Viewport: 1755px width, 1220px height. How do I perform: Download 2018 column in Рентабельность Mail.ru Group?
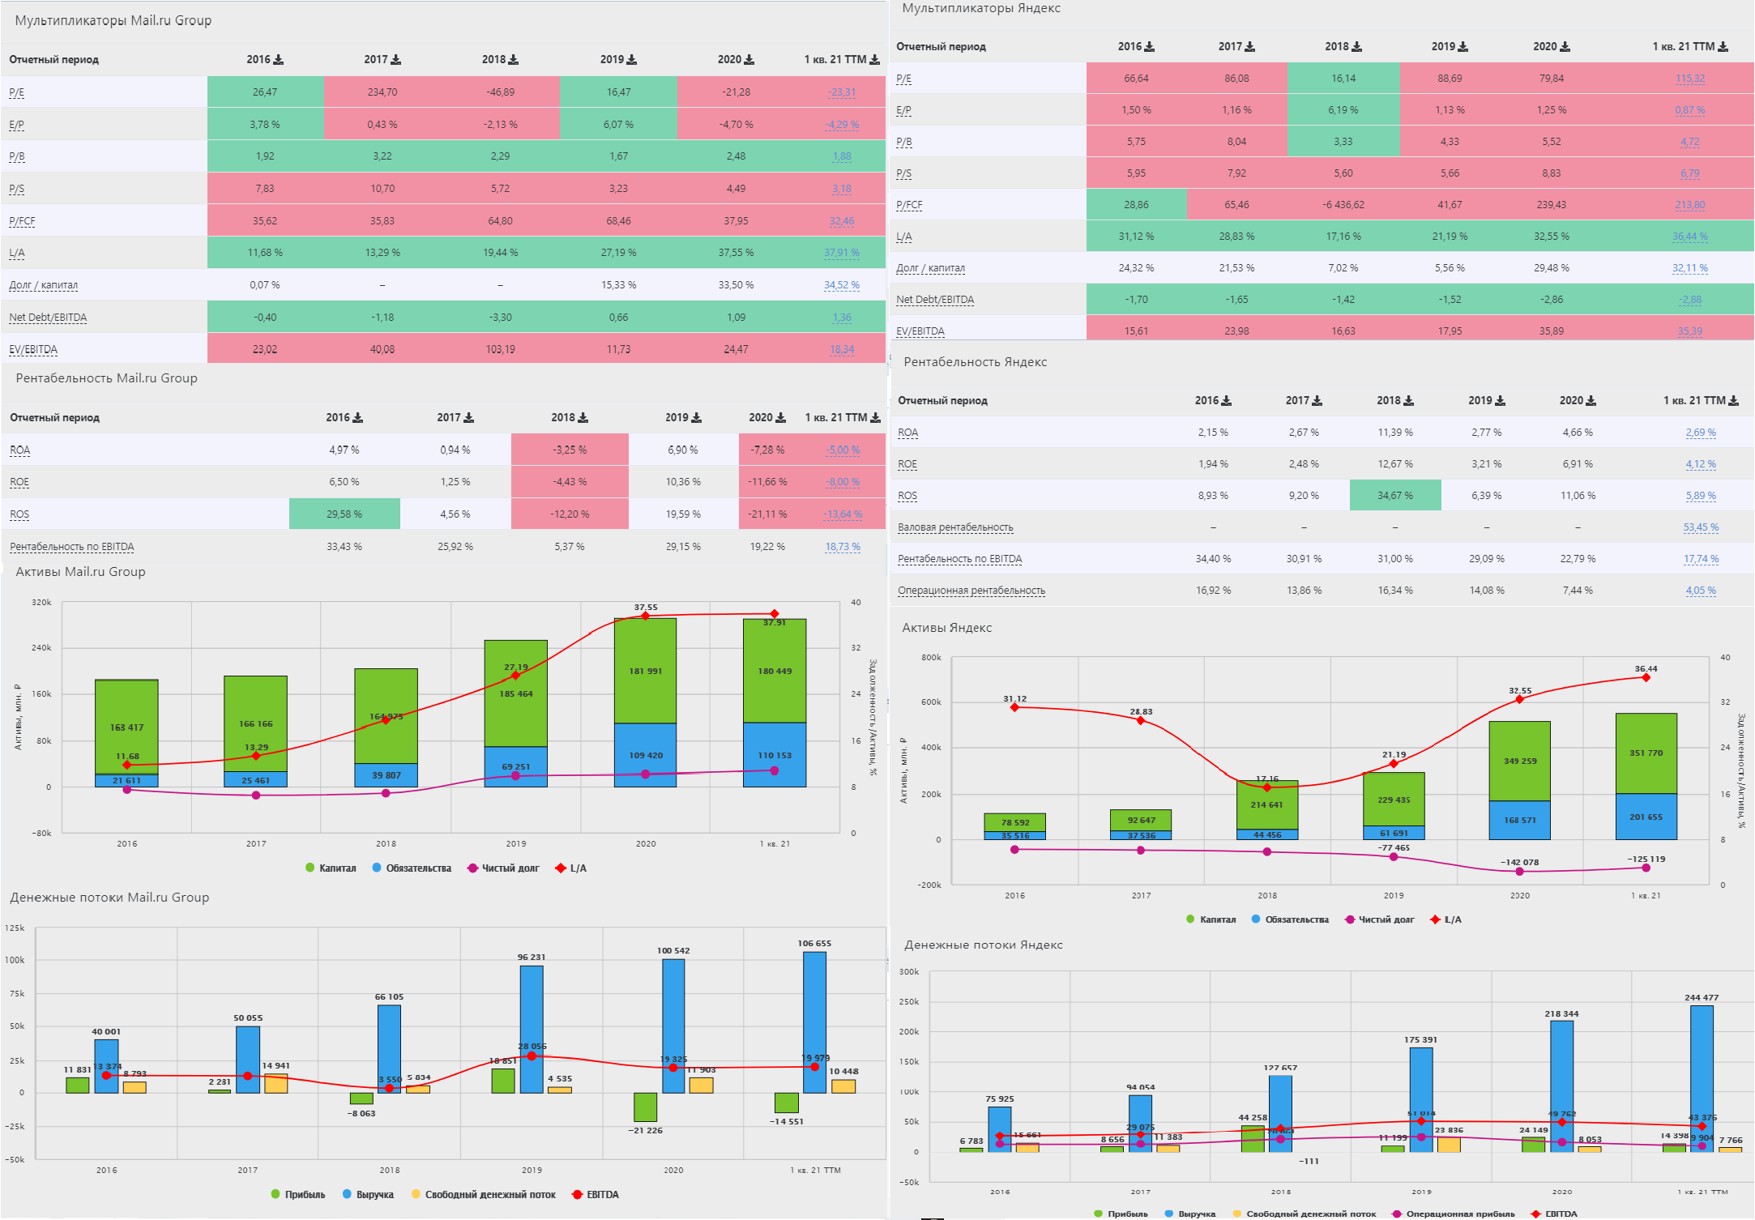coord(583,418)
